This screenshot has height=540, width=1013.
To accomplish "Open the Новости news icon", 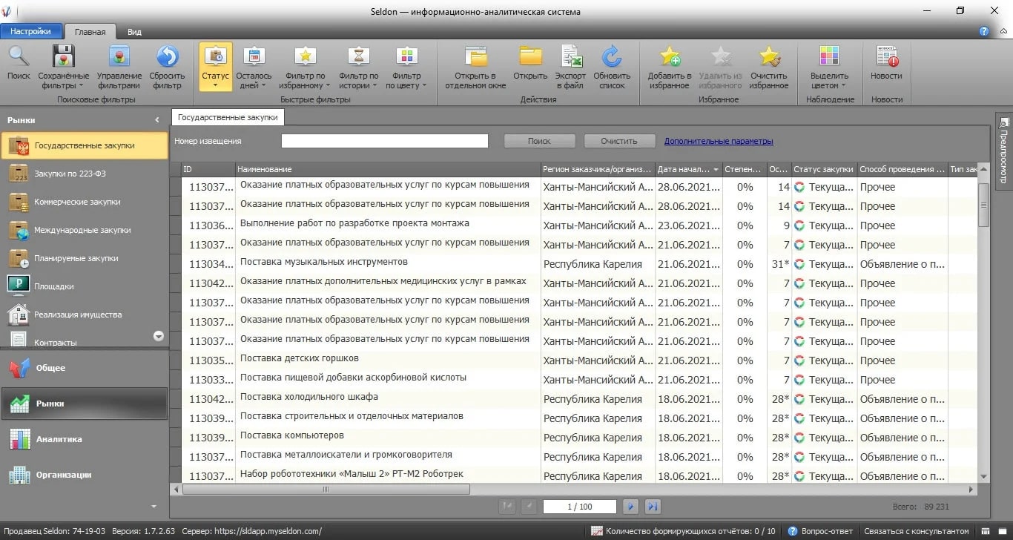I will point(887,64).
